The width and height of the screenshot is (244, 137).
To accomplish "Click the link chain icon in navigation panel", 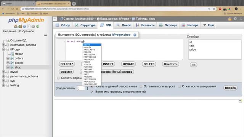I will pos(45,35).
